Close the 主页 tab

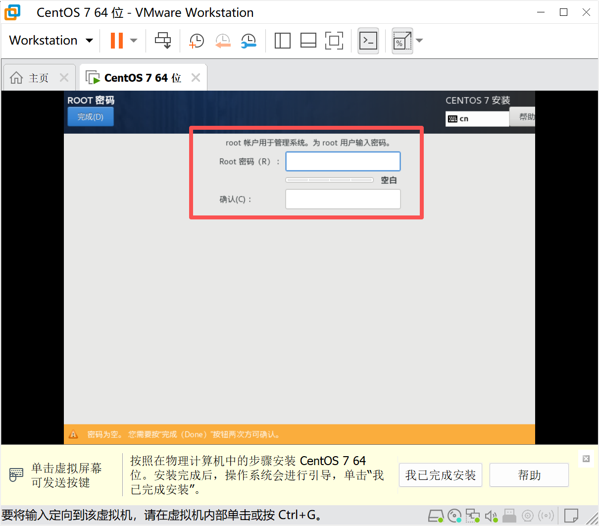tap(64, 78)
